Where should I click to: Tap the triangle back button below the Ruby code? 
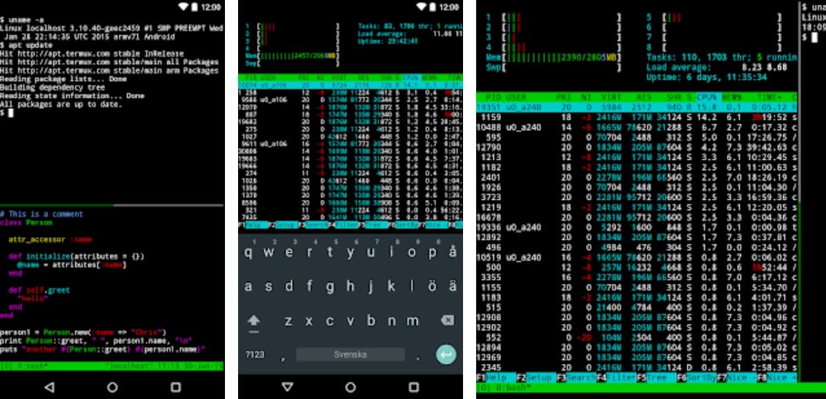[x=50, y=387]
